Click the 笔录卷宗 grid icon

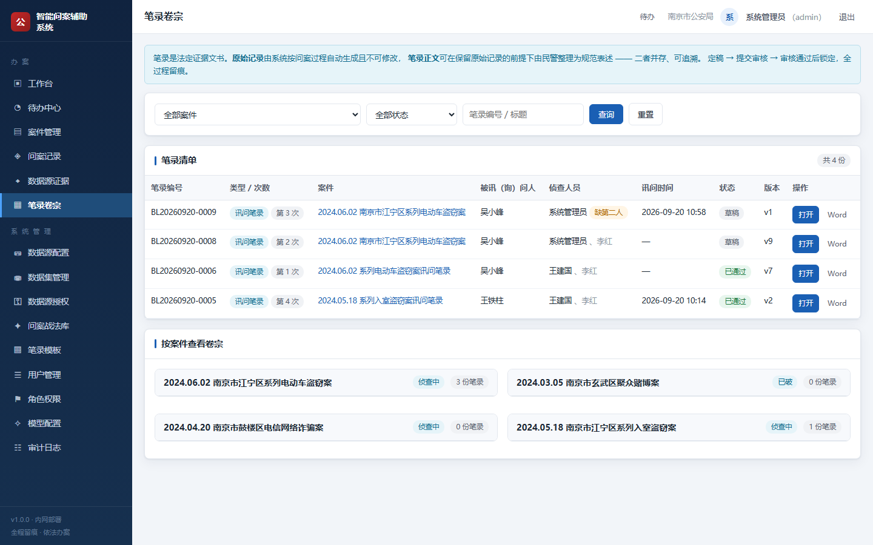(18, 205)
